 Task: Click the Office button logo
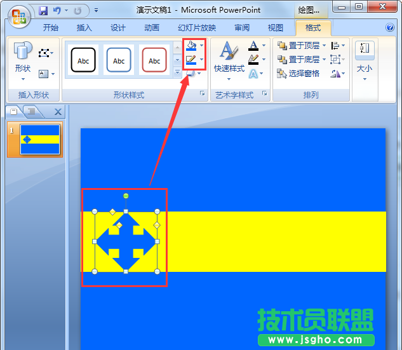[x=19, y=14]
